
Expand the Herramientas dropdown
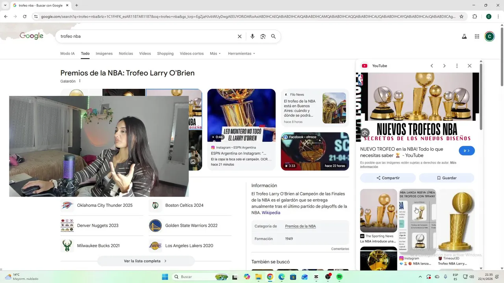[x=241, y=53]
